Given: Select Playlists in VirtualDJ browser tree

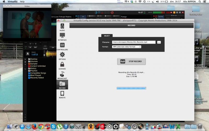Looking at the screenshot, I should [x=33, y=70].
